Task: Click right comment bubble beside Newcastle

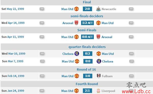Action: click(x=131, y=9)
